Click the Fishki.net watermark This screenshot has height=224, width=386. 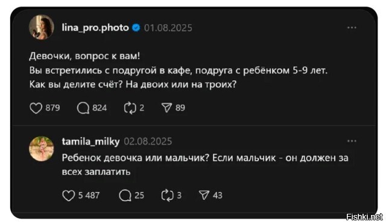tap(364, 217)
